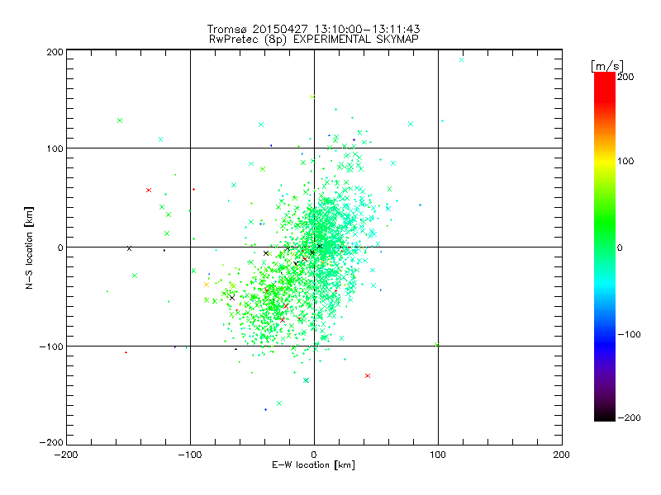Click the y-axis tick label '200' at top

pyautogui.click(x=55, y=52)
